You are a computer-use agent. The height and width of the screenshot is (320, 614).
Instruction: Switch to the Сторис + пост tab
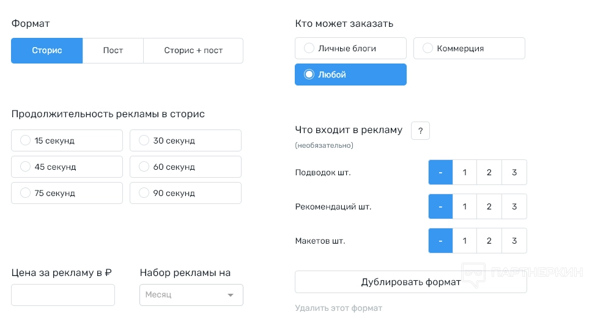[x=193, y=51]
